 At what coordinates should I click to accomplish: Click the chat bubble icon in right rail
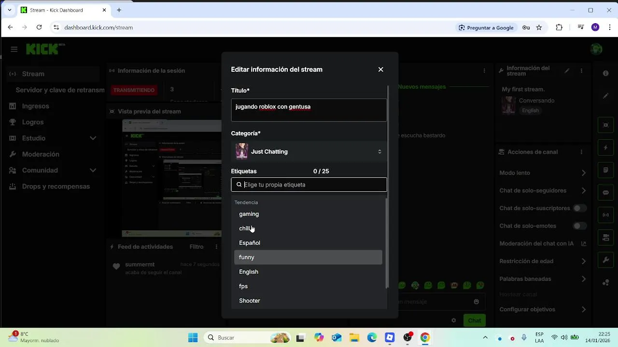(x=605, y=193)
